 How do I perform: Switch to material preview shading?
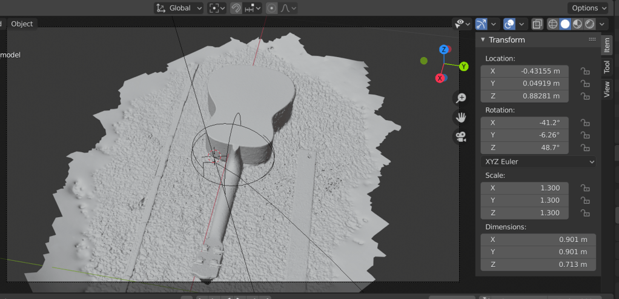(x=577, y=24)
